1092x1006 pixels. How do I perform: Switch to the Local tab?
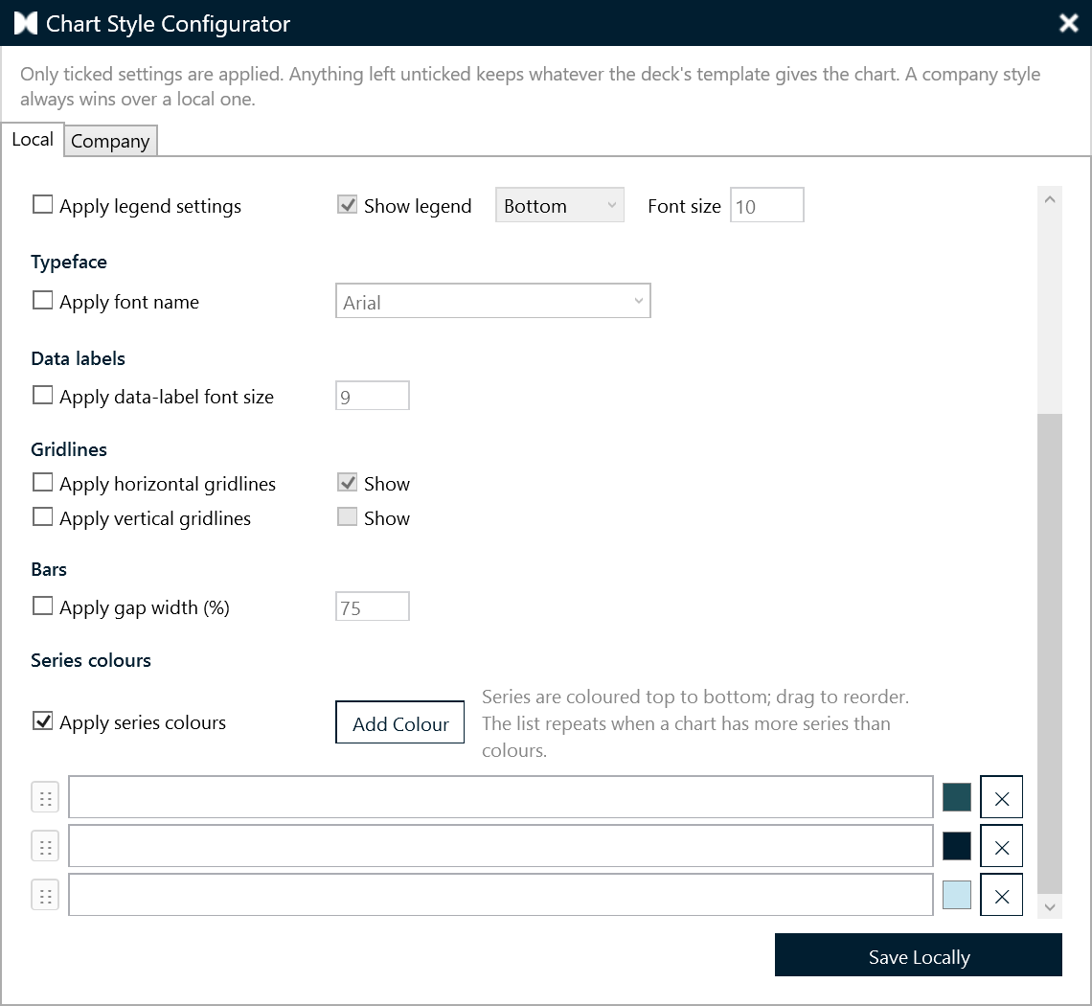(x=33, y=139)
